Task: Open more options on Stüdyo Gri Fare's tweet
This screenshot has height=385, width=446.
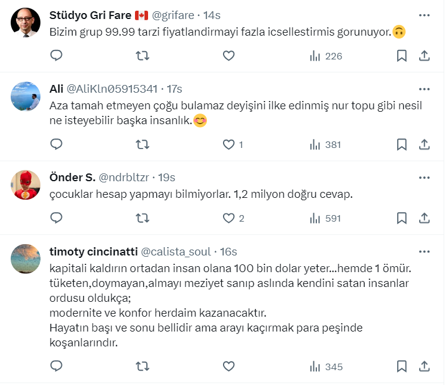Action: coord(424,15)
